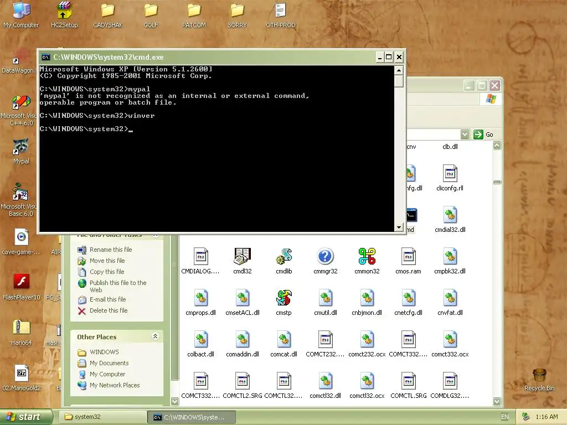Collapse the Other Places panel
The width and height of the screenshot is (567, 425).
[x=155, y=336]
